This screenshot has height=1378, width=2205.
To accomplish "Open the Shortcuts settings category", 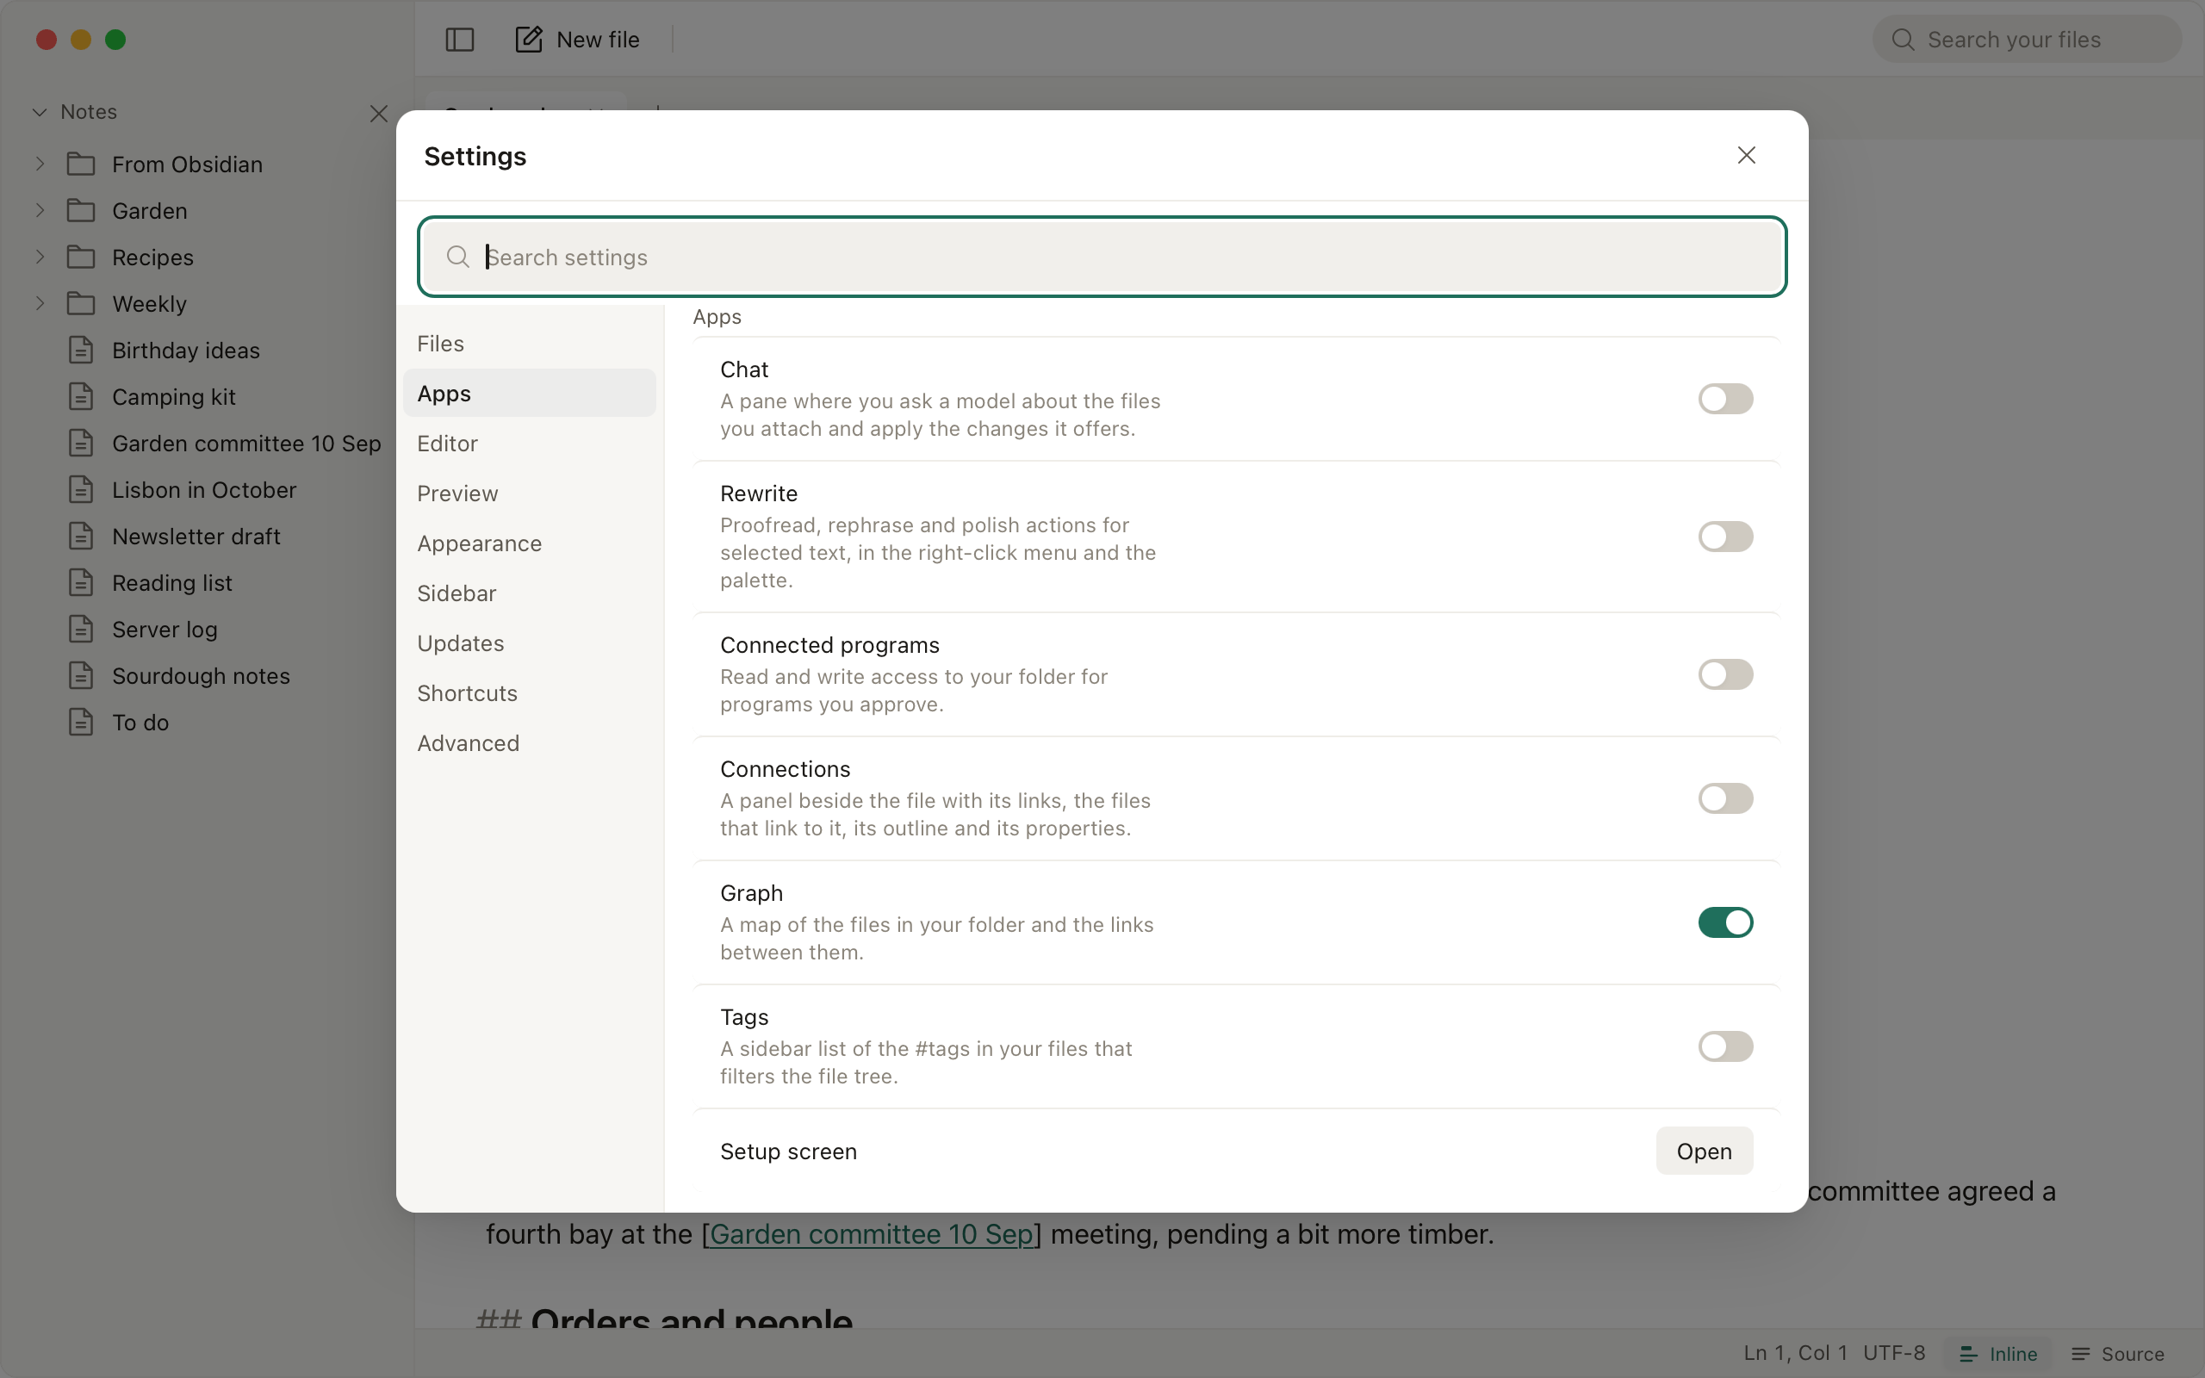I will pos(530,692).
